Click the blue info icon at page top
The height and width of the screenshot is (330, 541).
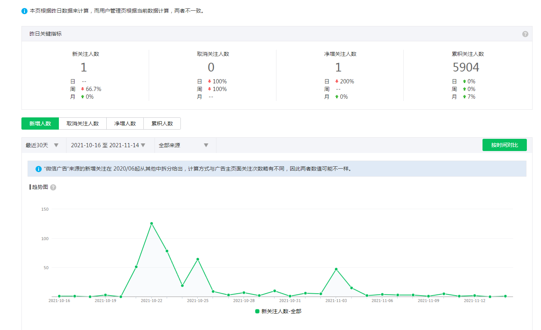point(24,11)
